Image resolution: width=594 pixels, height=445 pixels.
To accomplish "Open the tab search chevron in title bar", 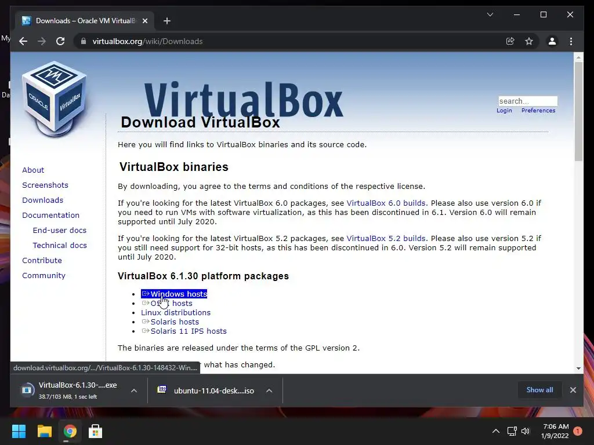I will (490, 14).
